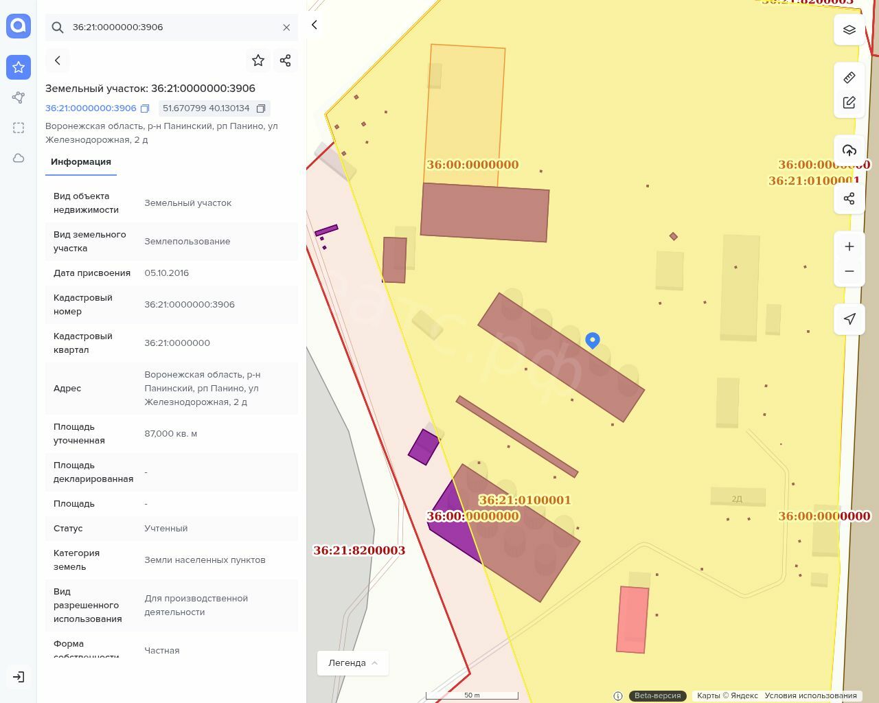The image size is (879, 703).
Task: Open the graph nodes sidebar tool
Action: click(x=19, y=97)
